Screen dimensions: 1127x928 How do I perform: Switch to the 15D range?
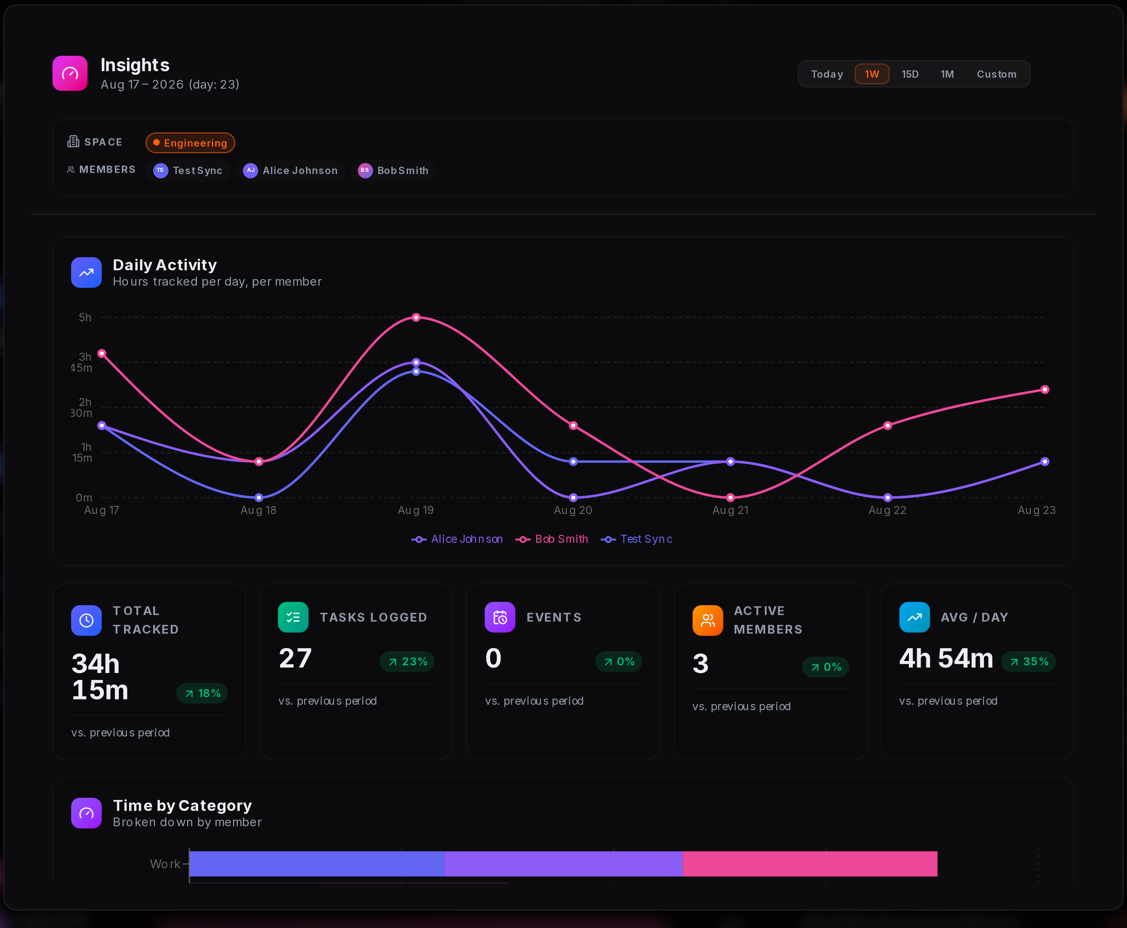(x=910, y=74)
